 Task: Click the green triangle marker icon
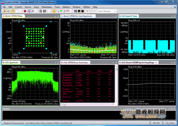tap(61, 11)
